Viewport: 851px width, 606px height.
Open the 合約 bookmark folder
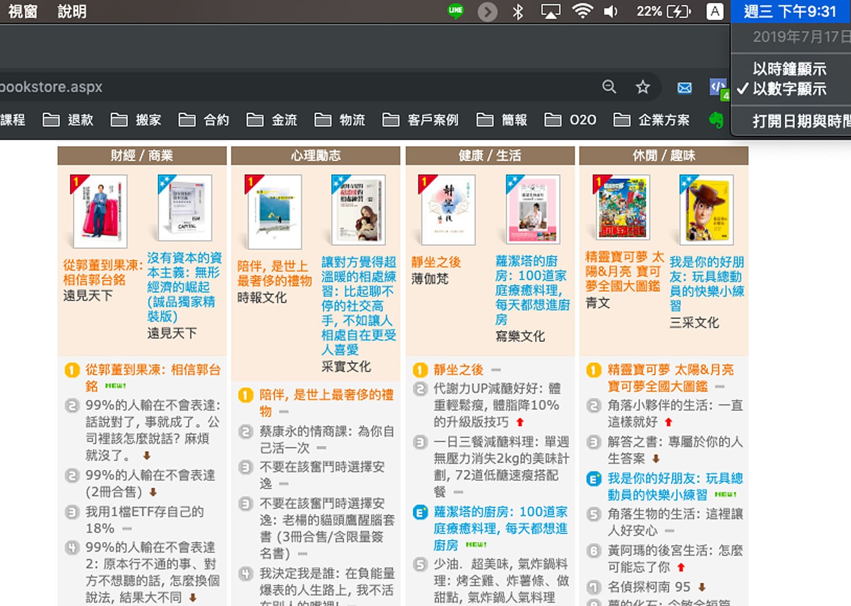pos(204,120)
